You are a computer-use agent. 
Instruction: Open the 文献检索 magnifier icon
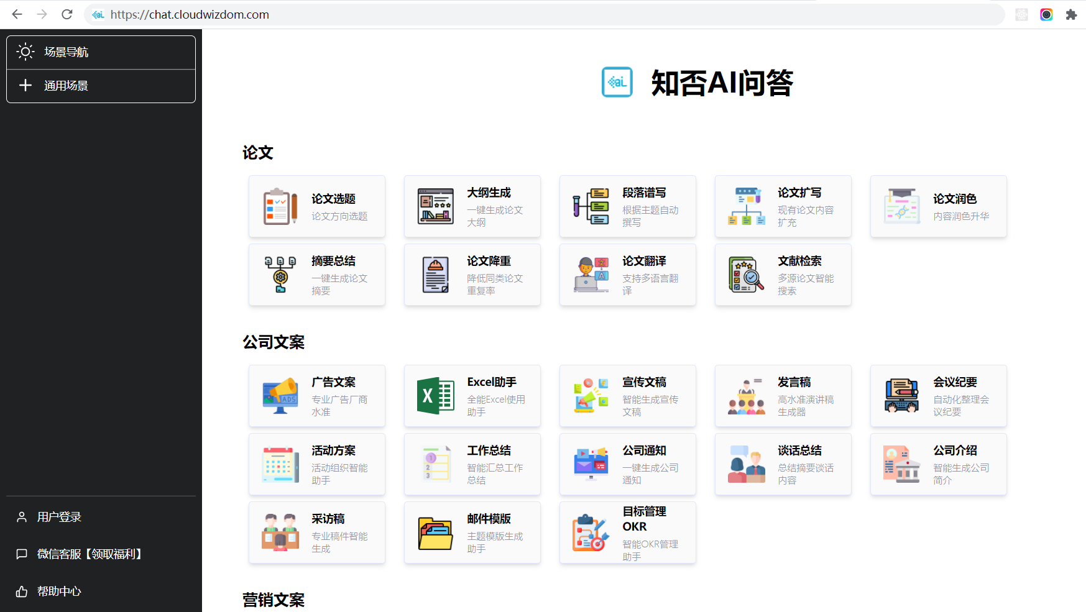click(747, 275)
